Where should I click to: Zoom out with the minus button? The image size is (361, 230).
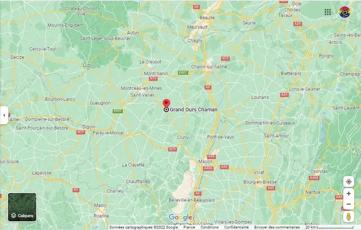tap(349, 204)
